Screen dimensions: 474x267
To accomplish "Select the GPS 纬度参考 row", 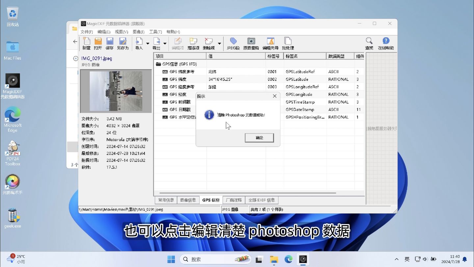I will (x=259, y=72).
